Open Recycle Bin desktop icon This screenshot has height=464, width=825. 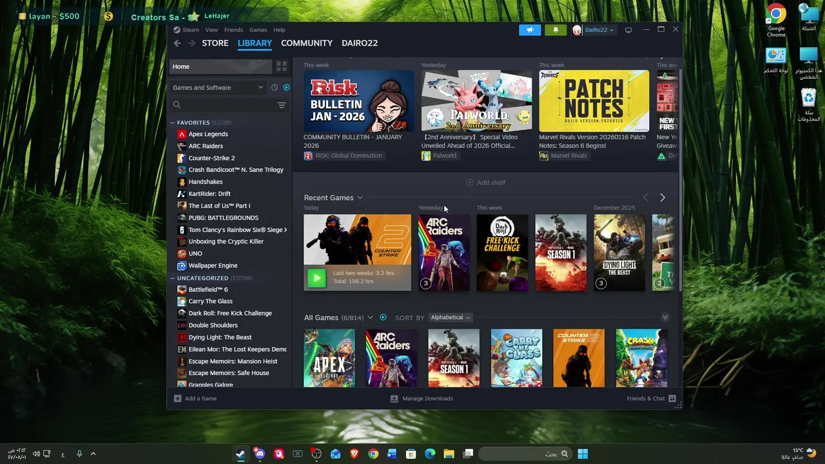[808, 105]
